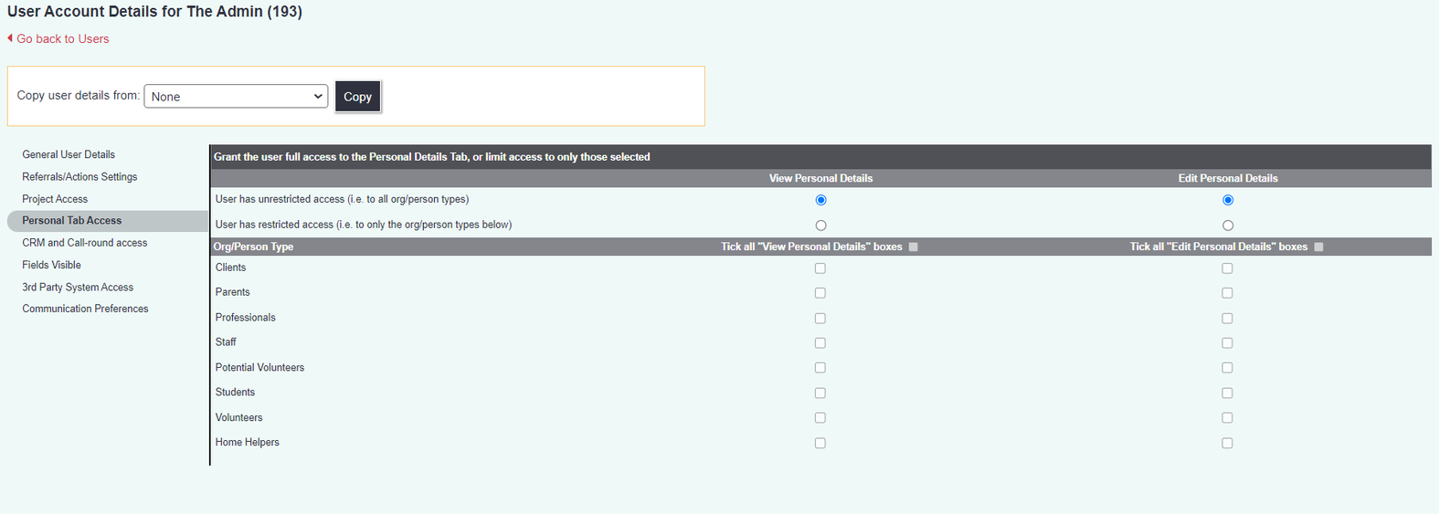Check Edit Personal Details for Home Helpers
The image size is (1439, 514).
click(x=1227, y=443)
